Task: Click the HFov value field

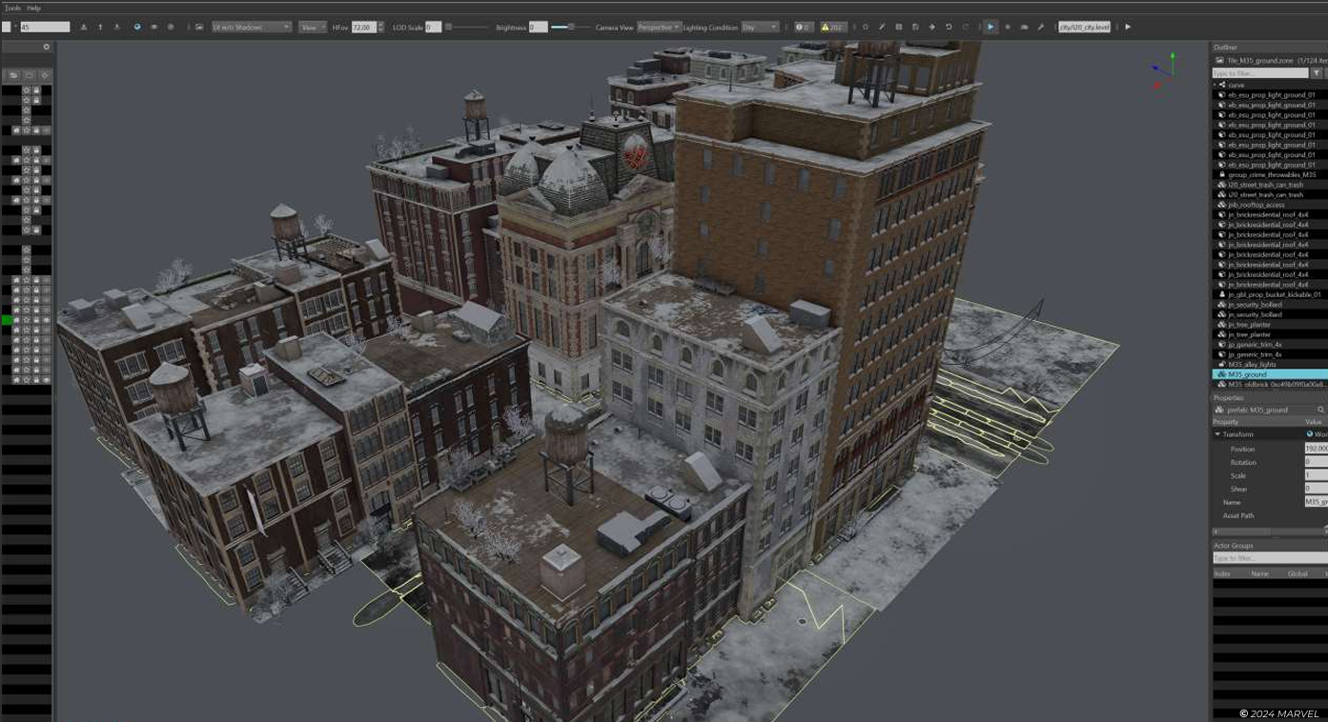Action: click(364, 28)
